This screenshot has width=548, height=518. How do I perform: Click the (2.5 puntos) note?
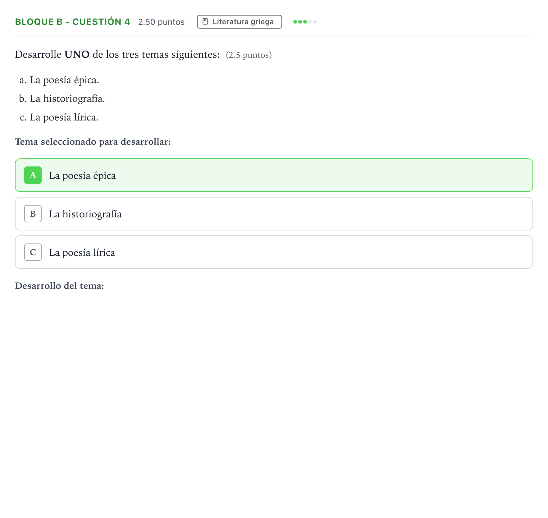[249, 55]
